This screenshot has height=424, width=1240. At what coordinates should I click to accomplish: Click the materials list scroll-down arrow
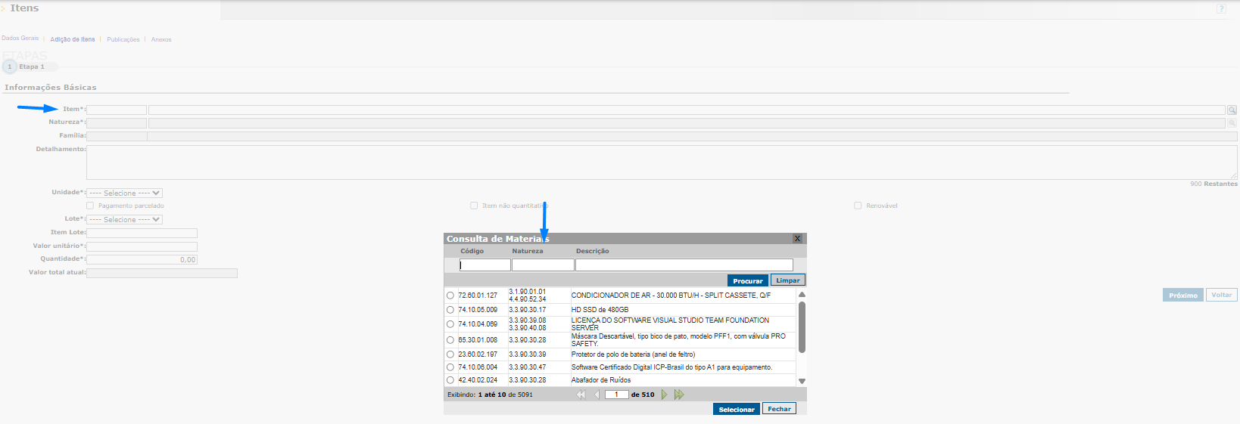tap(802, 381)
